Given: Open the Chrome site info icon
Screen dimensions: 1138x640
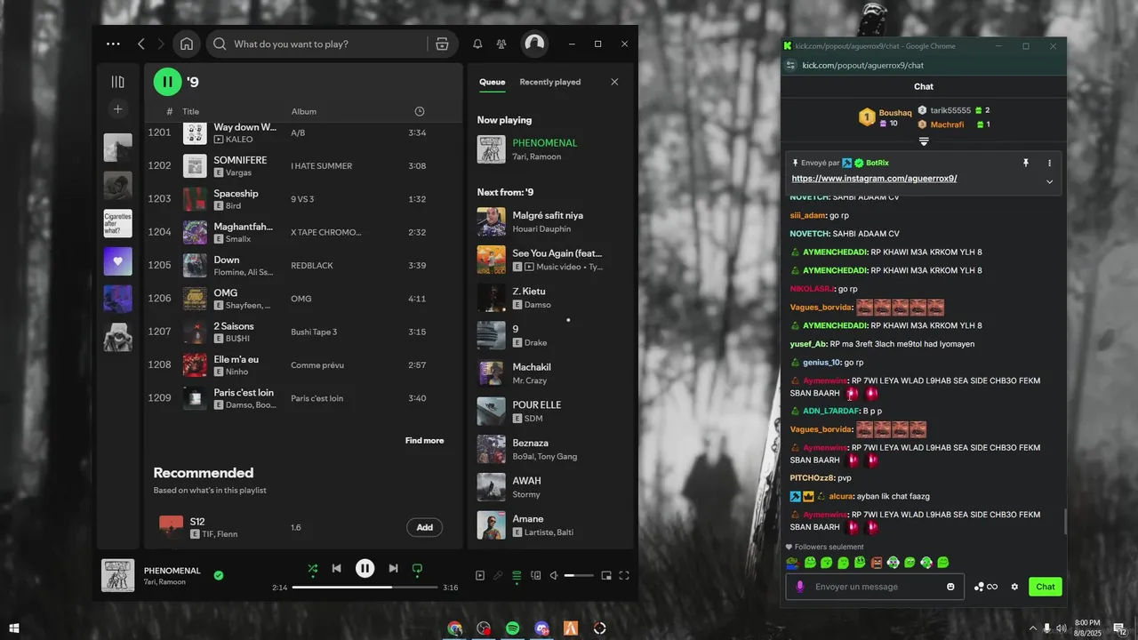Looking at the screenshot, I should (x=790, y=65).
